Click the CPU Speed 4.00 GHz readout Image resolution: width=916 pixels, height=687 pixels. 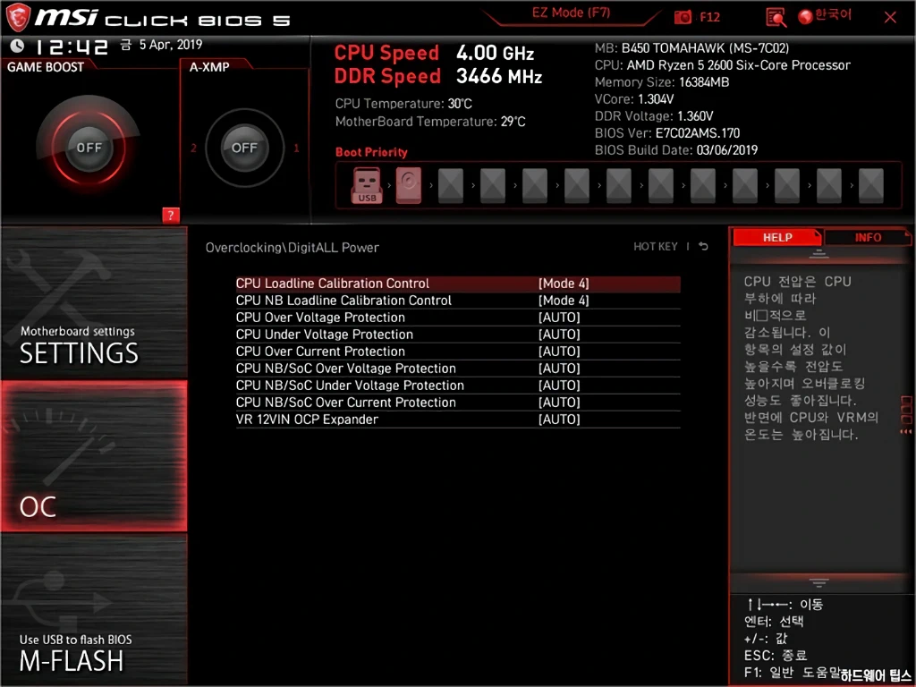tap(434, 53)
